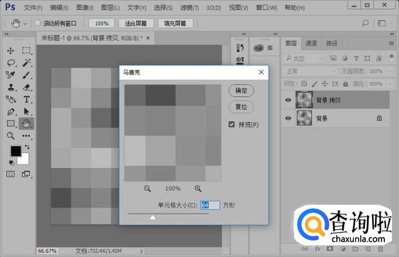Filter layers by adjustment layer icon

tap(345, 59)
